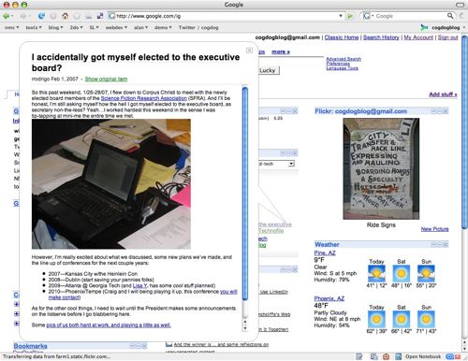Click the Sign out link
This screenshot has height=361, width=468.
pyautogui.click(x=447, y=37)
